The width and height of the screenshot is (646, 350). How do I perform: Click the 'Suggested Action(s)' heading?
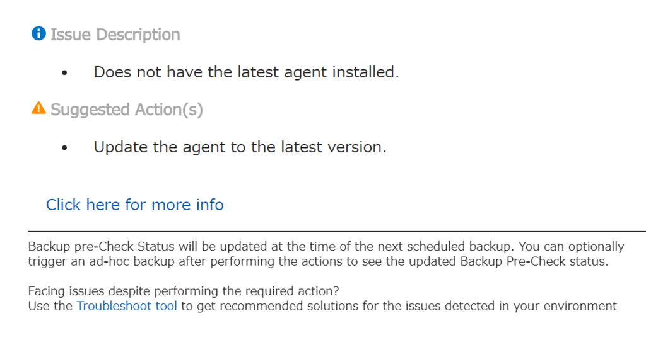(x=127, y=110)
